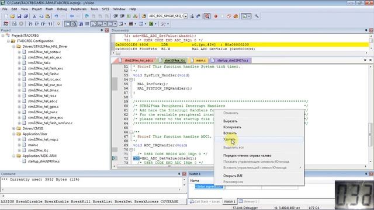Select stm32f4xx_hal_gpio.c in the project tree

[43, 107]
